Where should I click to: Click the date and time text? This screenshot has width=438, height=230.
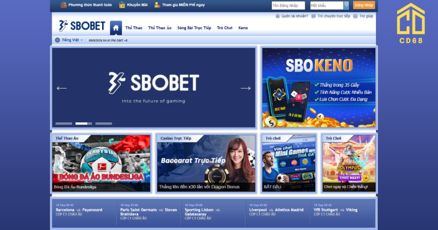(108, 41)
